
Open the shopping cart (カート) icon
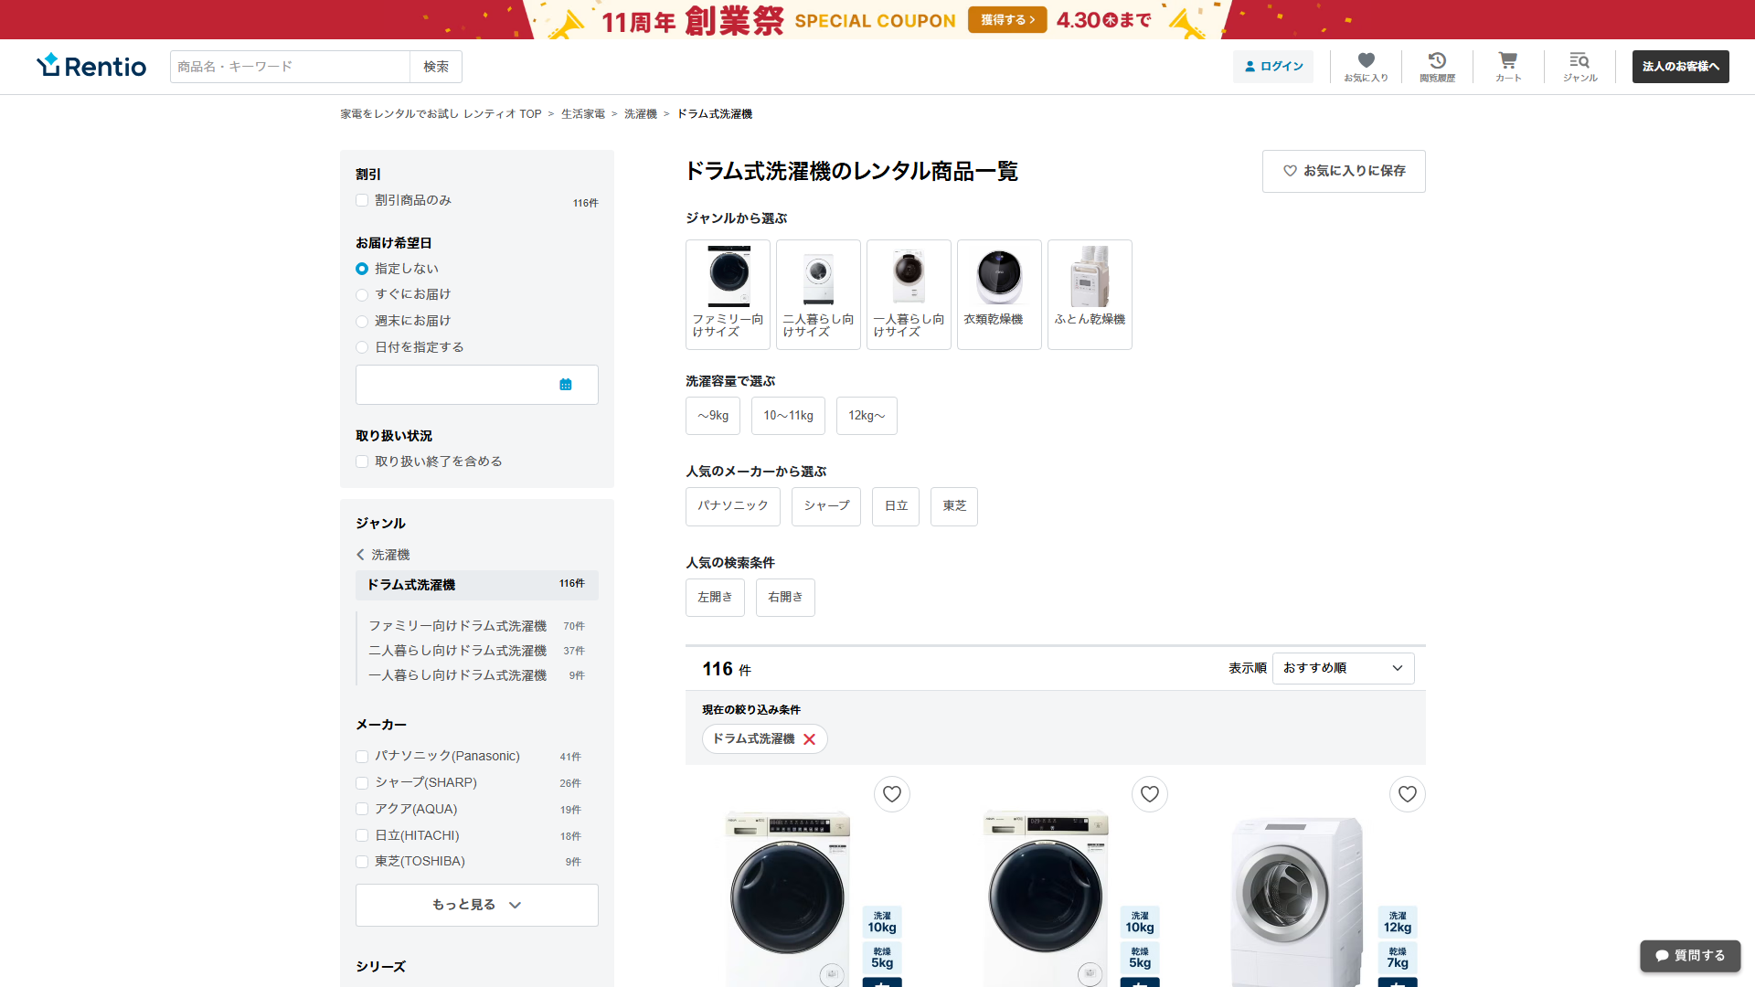(x=1507, y=66)
